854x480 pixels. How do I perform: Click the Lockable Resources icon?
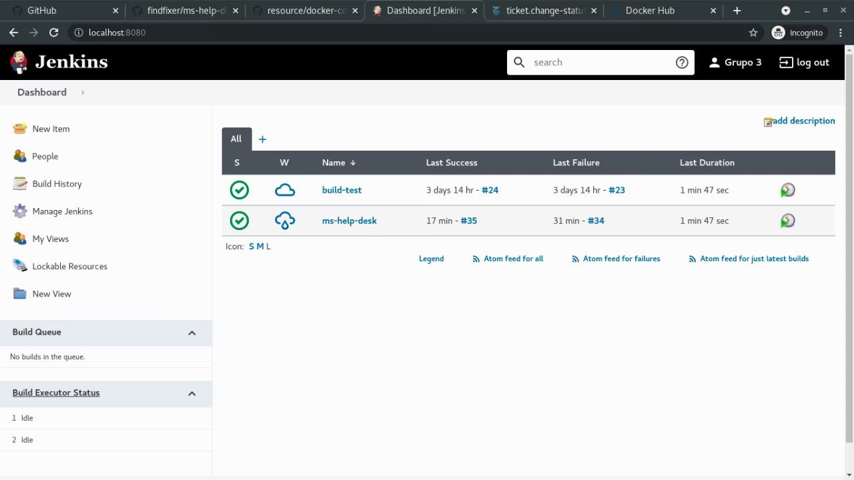pyautogui.click(x=20, y=266)
